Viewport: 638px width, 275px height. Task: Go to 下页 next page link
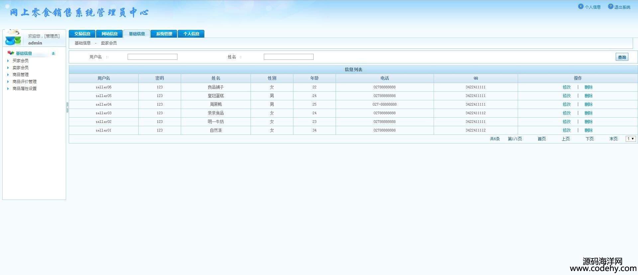click(x=589, y=139)
